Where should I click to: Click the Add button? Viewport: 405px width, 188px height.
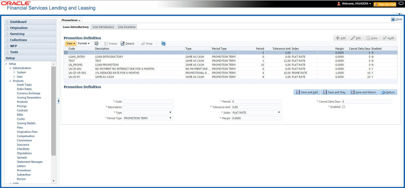(340, 38)
